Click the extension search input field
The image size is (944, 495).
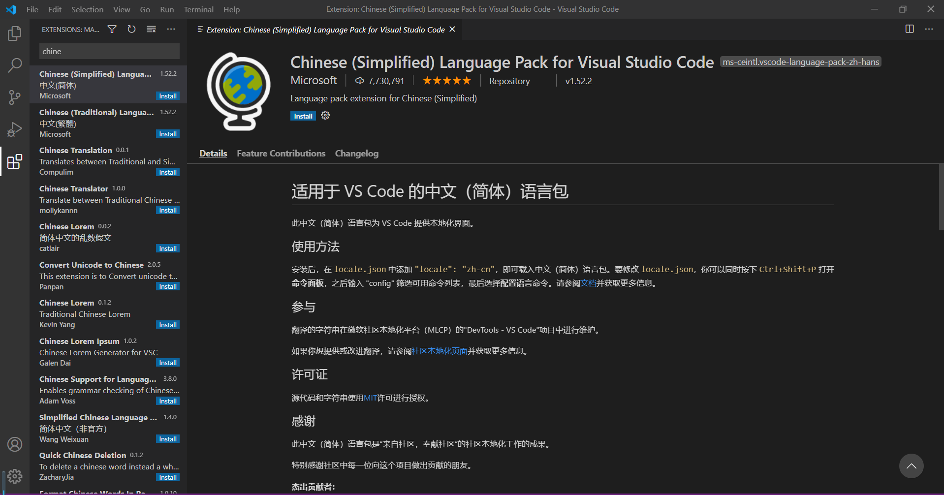108,51
